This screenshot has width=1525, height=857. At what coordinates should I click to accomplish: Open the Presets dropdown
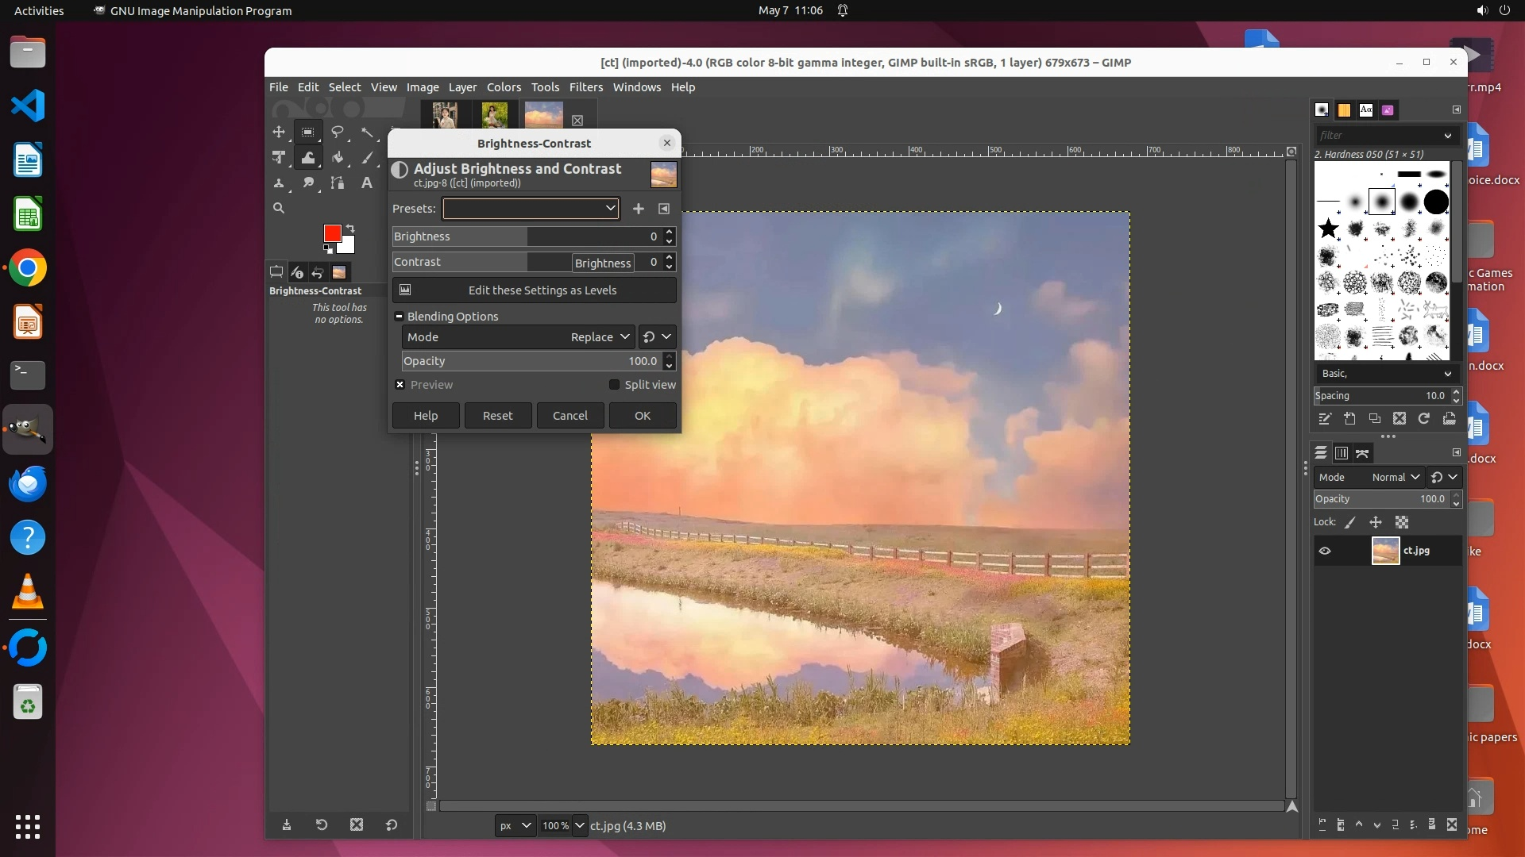[531, 209]
